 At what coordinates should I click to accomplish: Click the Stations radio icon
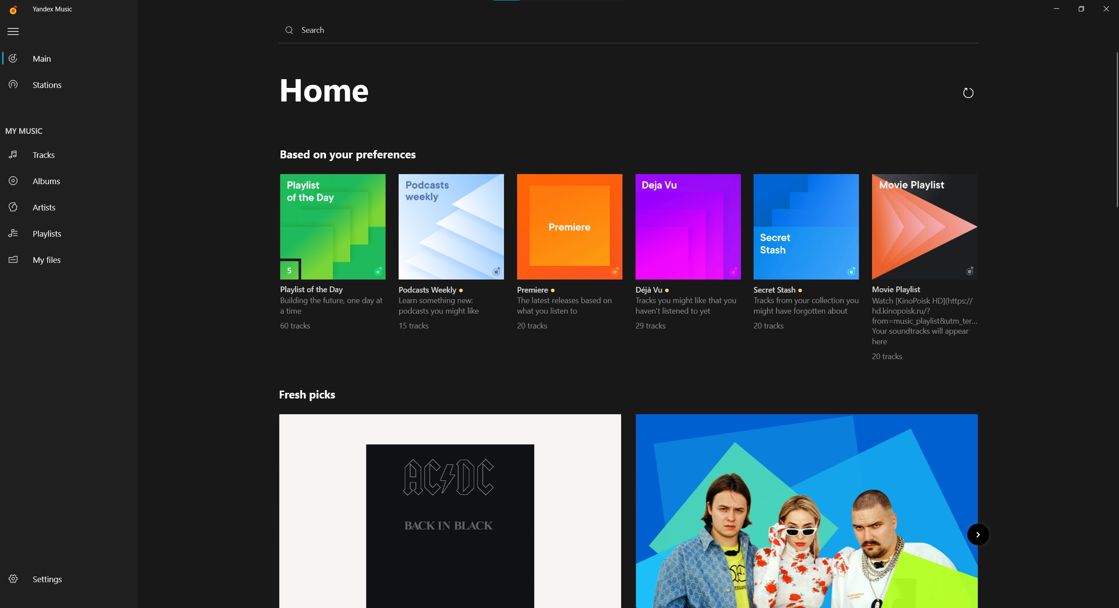(13, 84)
